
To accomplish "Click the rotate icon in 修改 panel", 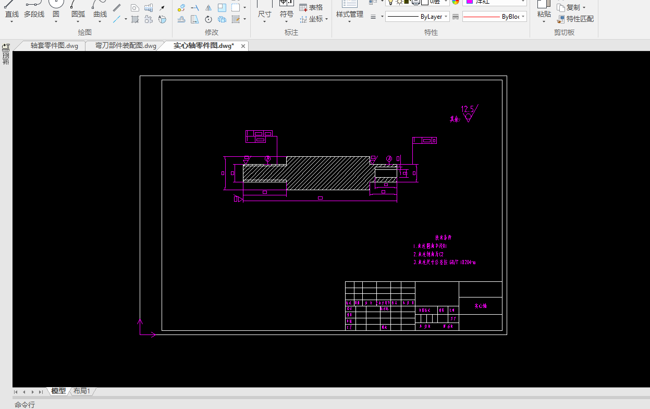I will (x=209, y=20).
